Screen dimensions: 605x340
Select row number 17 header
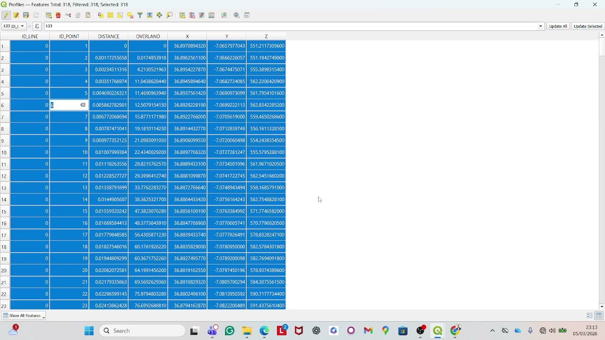coord(5,235)
